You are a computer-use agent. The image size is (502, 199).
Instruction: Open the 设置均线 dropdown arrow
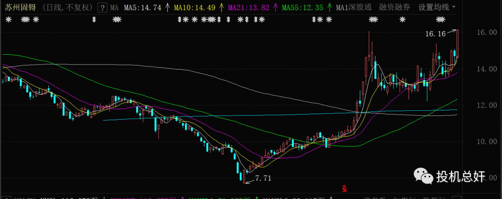454,7
